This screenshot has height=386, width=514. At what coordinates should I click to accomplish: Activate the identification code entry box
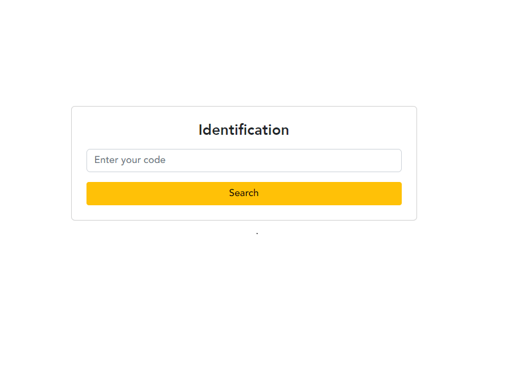(x=244, y=161)
